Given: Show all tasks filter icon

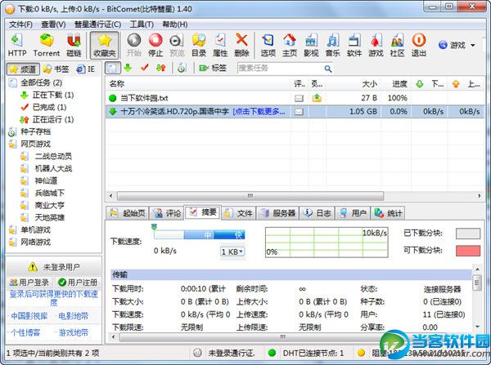Looking at the screenshot, I should click(x=113, y=68).
